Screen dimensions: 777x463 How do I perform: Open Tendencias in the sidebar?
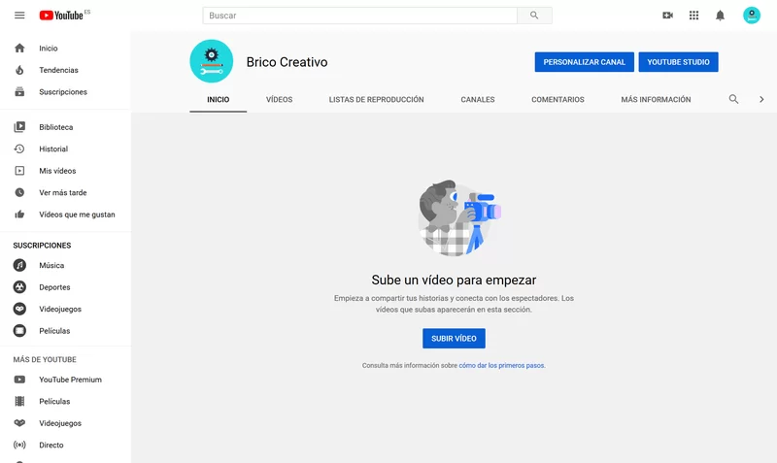point(58,70)
